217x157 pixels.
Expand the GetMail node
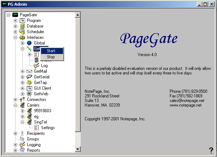pos(22,72)
